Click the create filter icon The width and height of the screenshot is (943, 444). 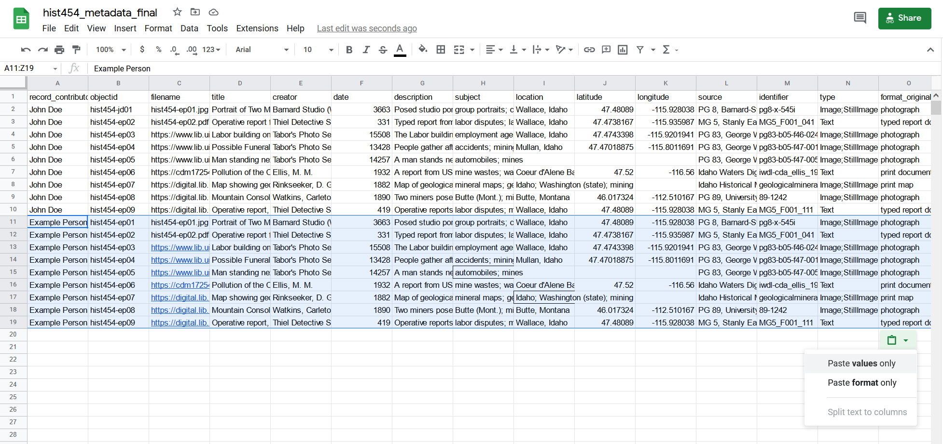point(640,50)
